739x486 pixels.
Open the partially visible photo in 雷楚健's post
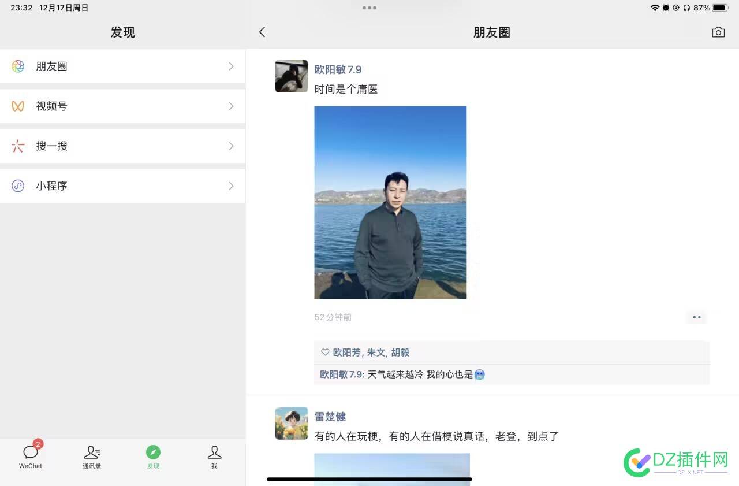click(x=392, y=469)
